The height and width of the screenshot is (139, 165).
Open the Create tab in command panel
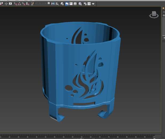coord(163,9)
